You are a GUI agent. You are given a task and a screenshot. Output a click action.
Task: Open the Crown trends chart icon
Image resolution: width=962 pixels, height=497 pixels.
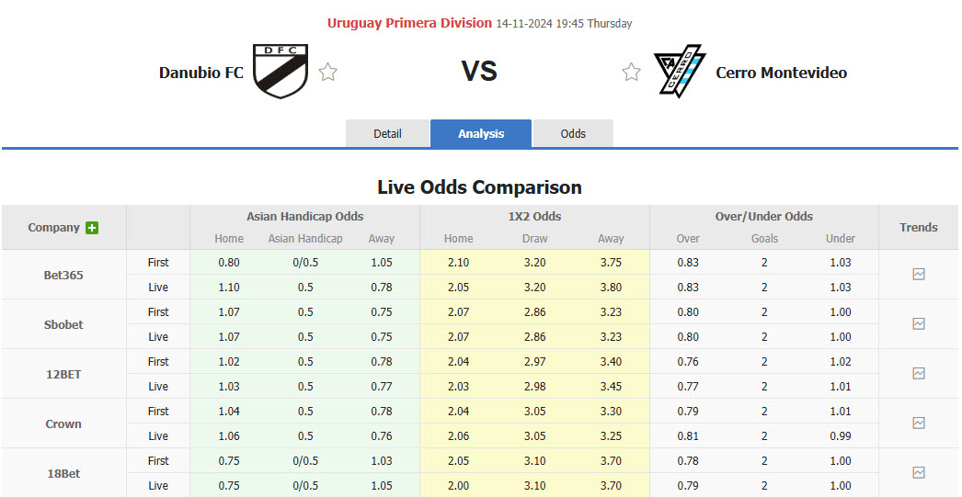[x=918, y=423]
